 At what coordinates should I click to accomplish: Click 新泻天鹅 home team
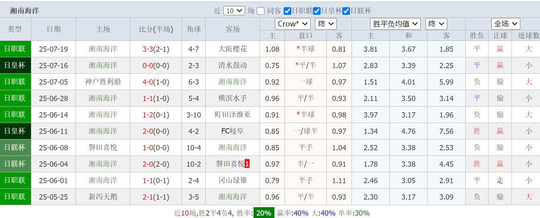pyautogui.click(x=103, y=197)
